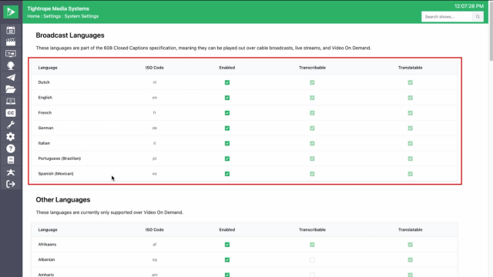493x277 pixels.
Task: Click Transcribable checkbox for Dutch
Action: pos(312,82)
